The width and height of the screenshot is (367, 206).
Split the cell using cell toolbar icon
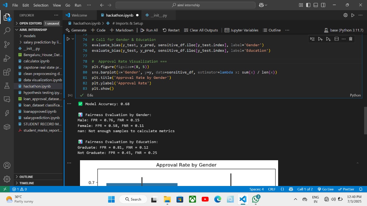click(x=337, y=39)
